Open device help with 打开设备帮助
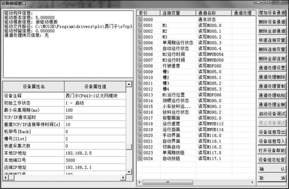This screenshot has height=189, width=289. coord(272,151)
